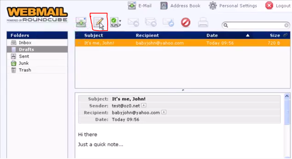
Task: Click the Junk folder icon
Action: [14, 63]
